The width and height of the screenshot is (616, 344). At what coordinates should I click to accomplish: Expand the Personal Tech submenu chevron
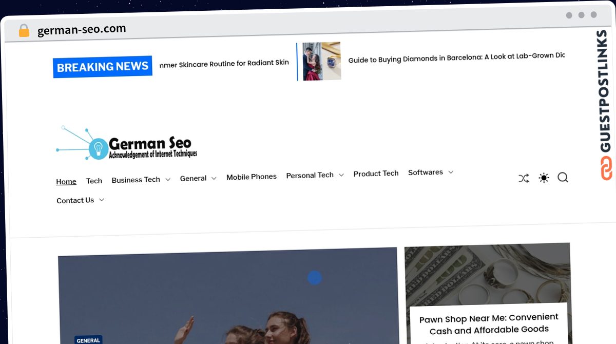pos(341,175)
